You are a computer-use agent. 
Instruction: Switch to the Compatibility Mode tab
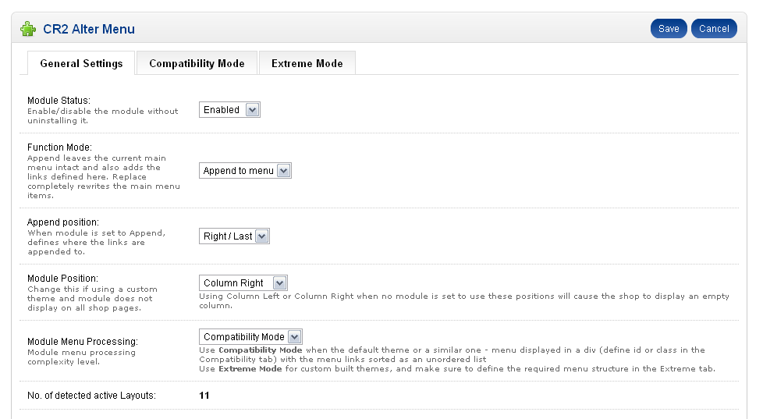[197, 63]
